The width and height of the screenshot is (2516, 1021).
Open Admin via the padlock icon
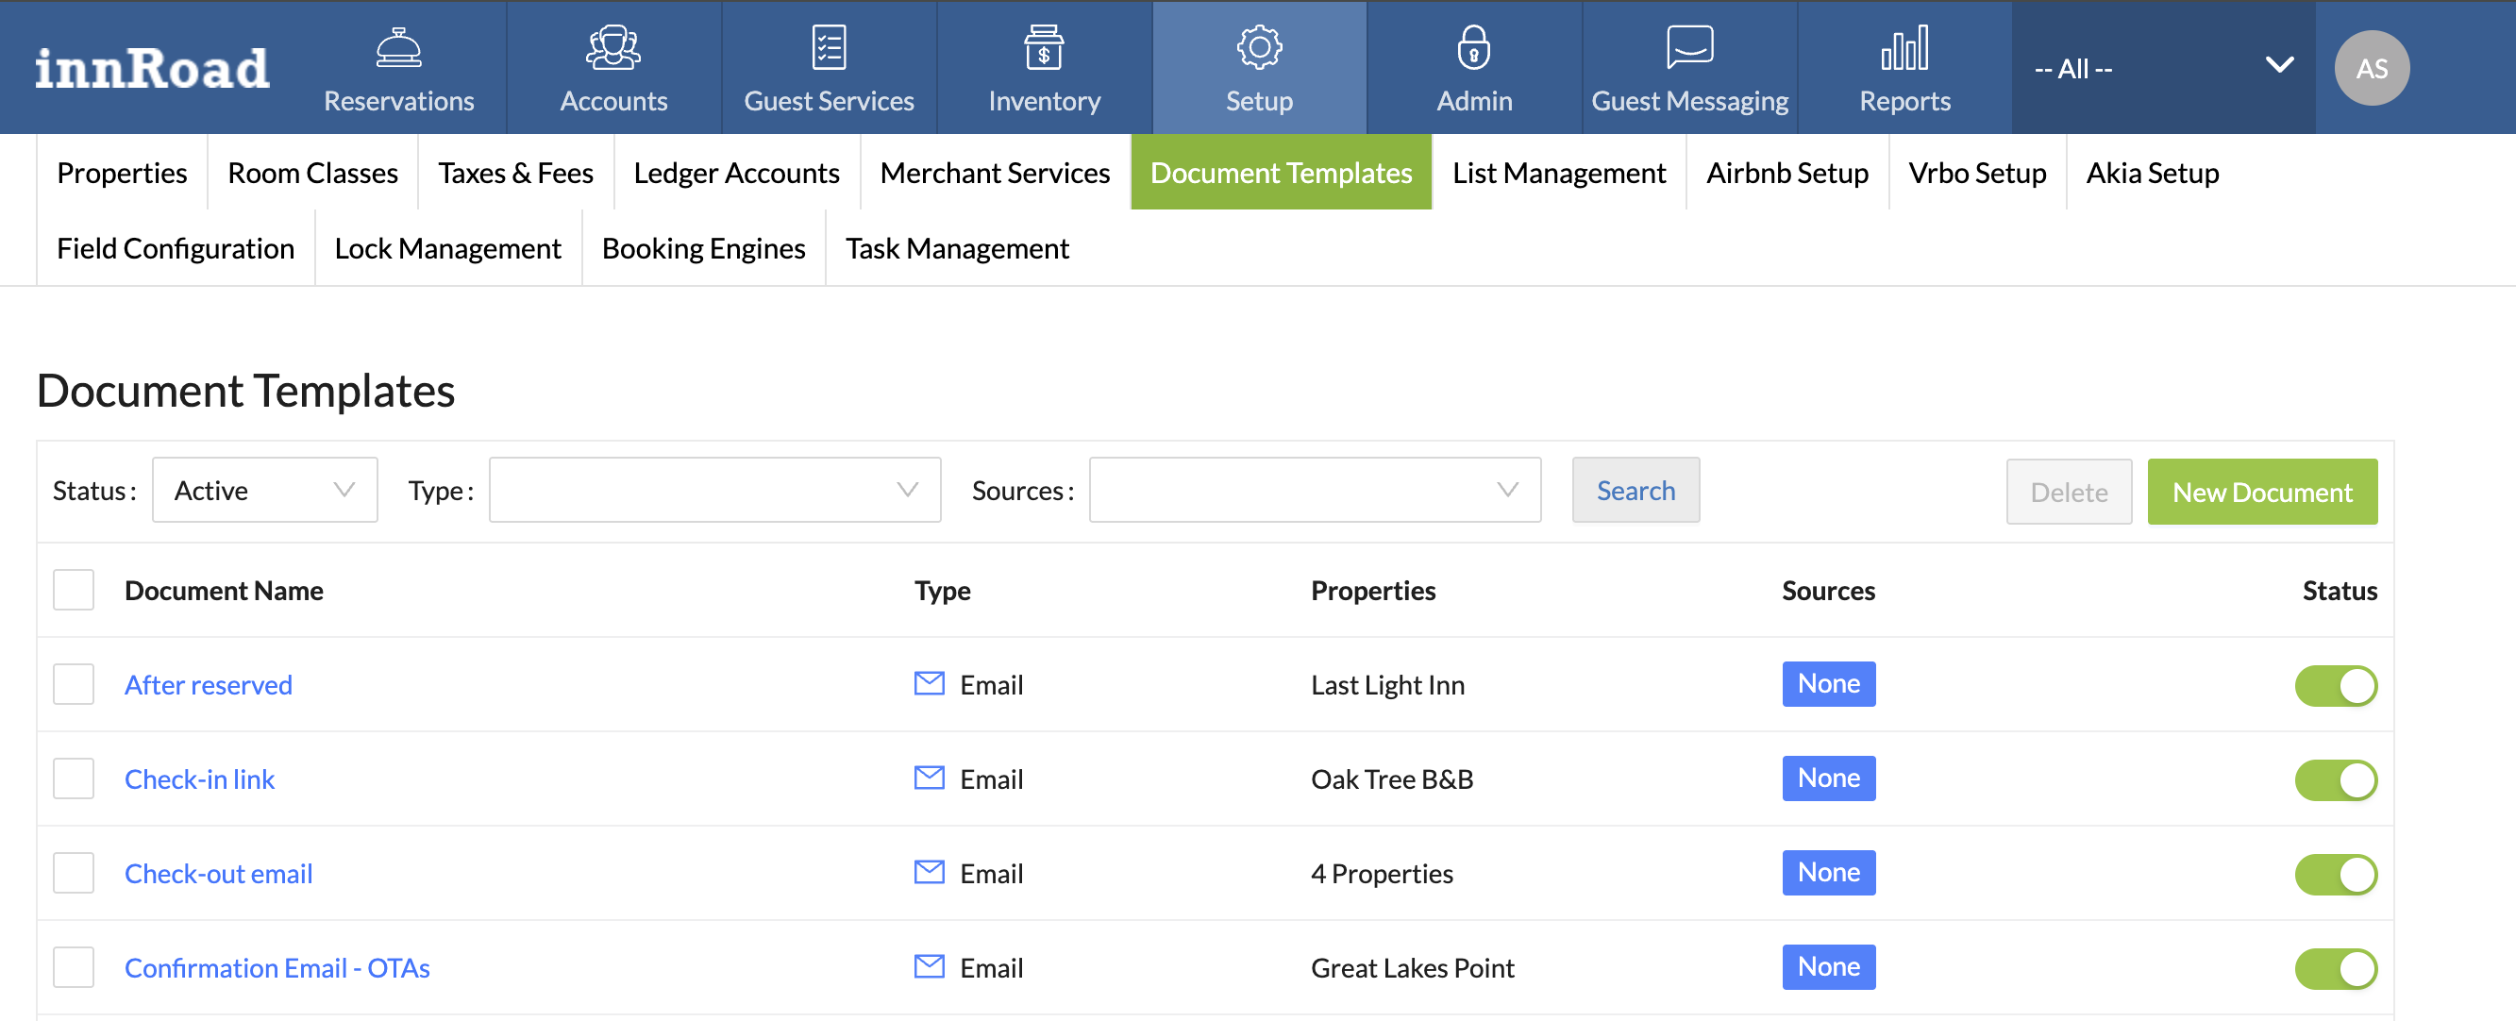pos(1473,47)
